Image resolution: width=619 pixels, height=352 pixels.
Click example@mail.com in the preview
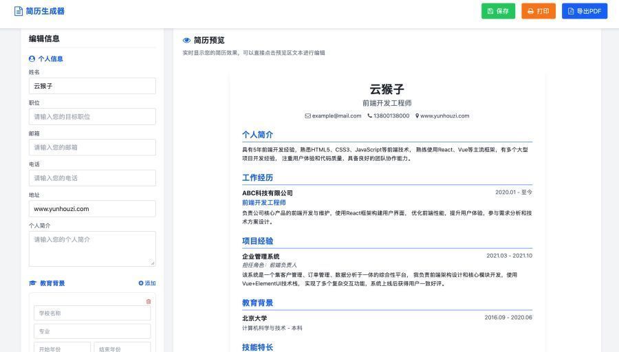336,116
